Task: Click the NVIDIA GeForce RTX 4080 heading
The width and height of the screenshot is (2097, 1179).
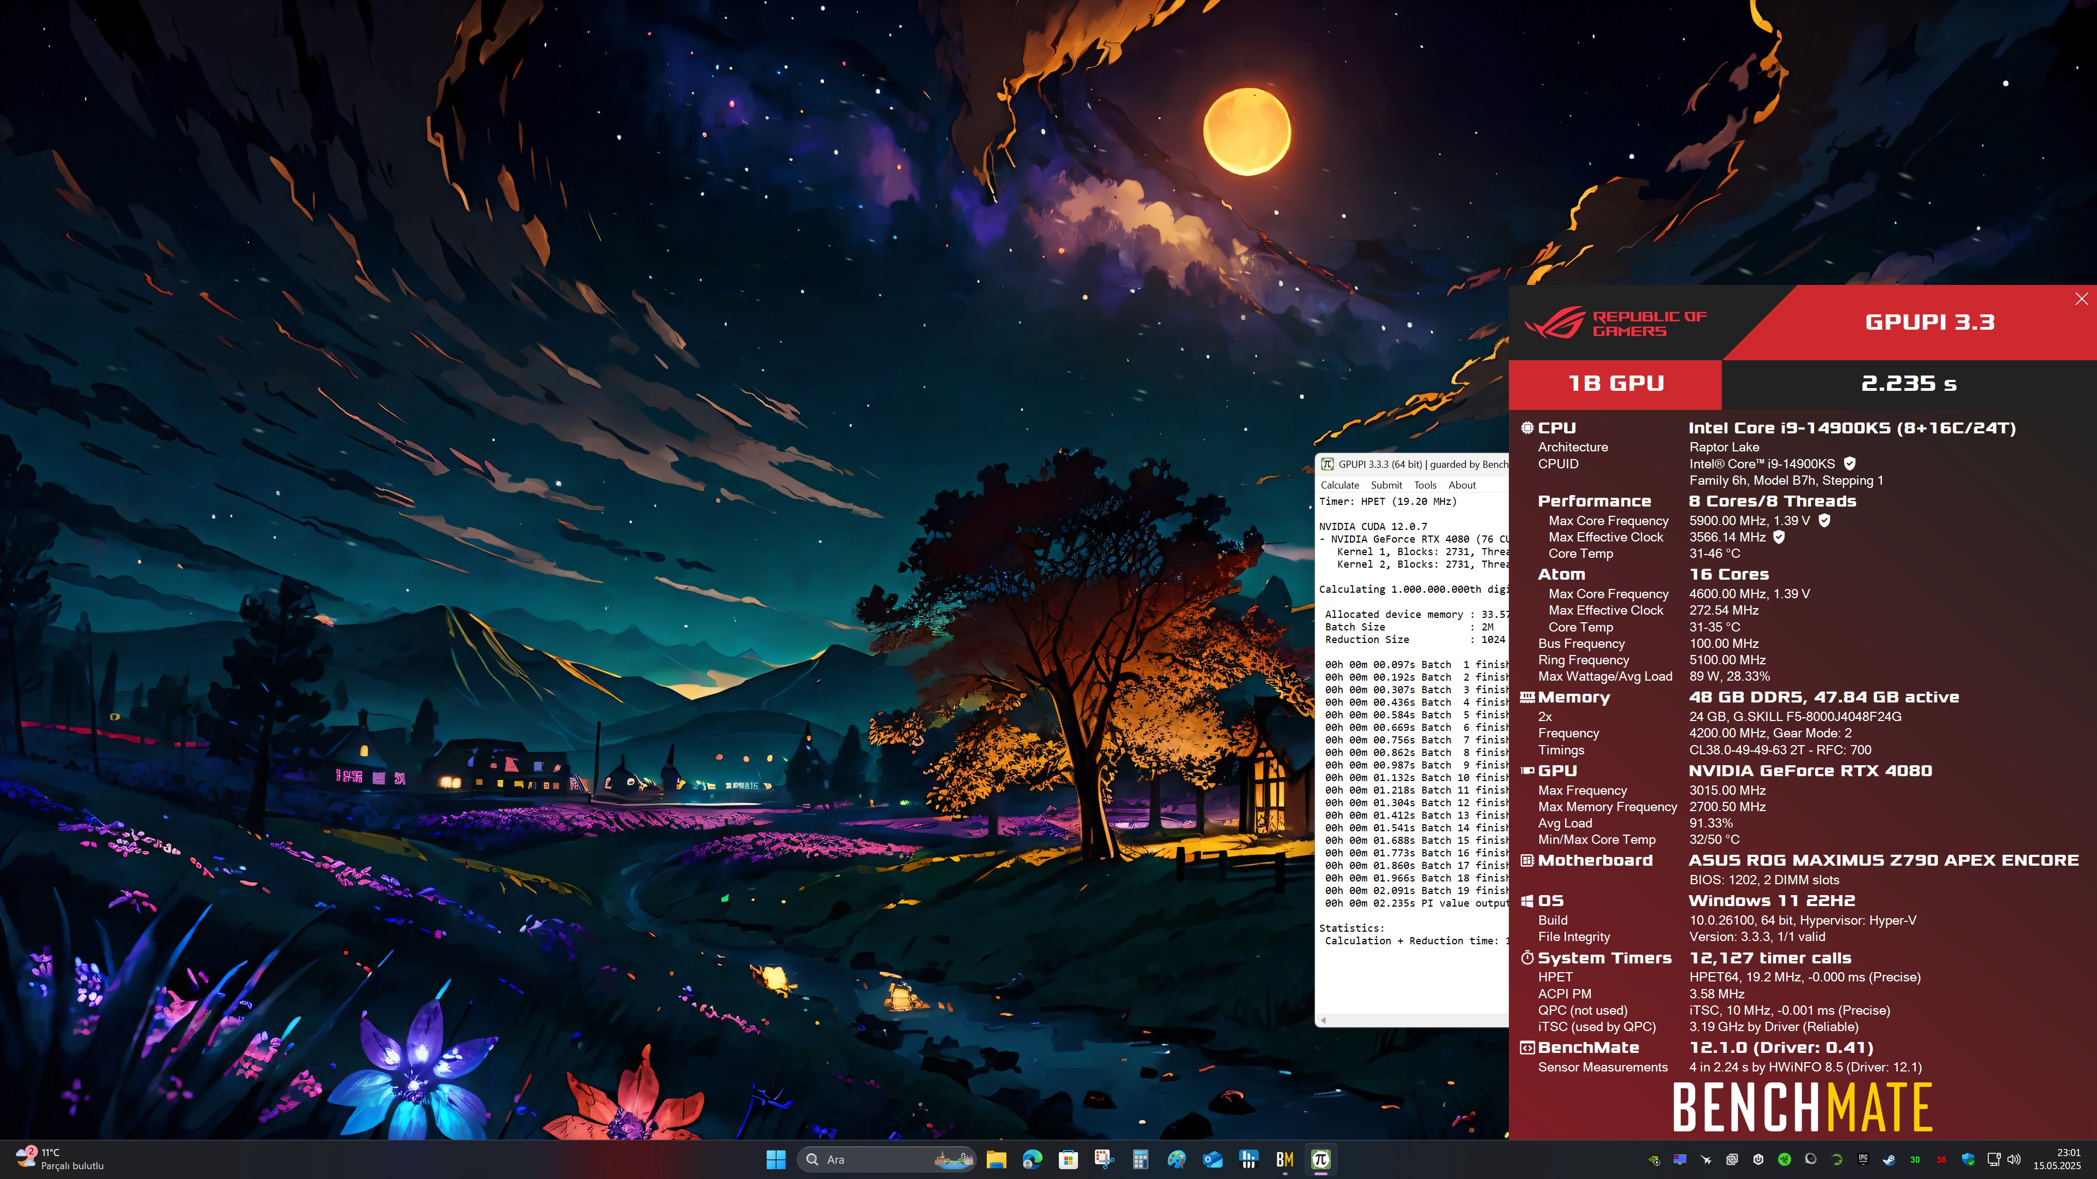Action: [x=1810, y=771]
